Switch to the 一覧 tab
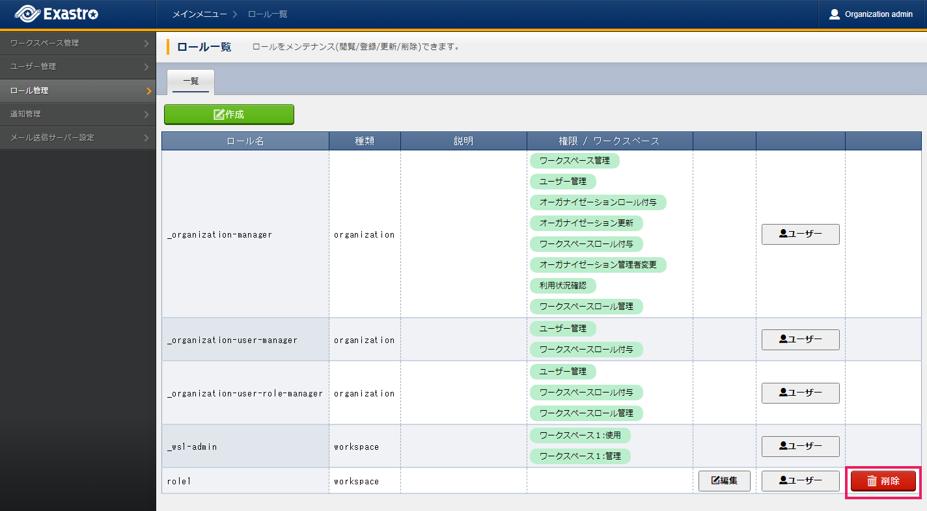927x511 pixels. 191,82
